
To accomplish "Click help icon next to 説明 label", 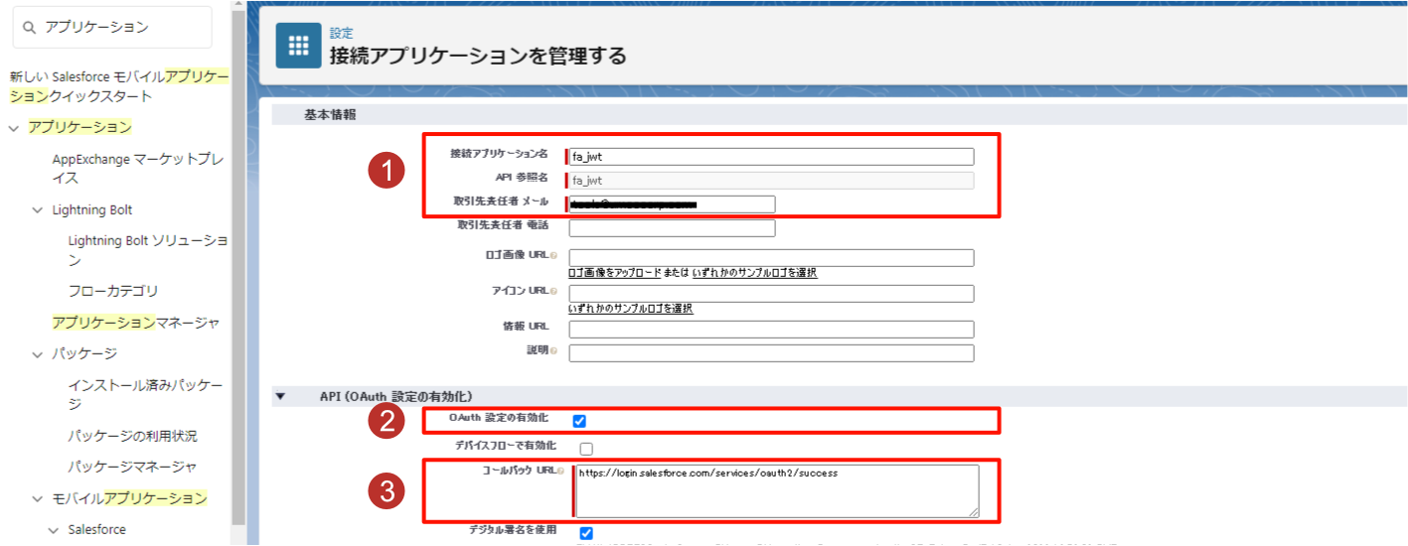I will pyautogui.click(x=553, y=351).
